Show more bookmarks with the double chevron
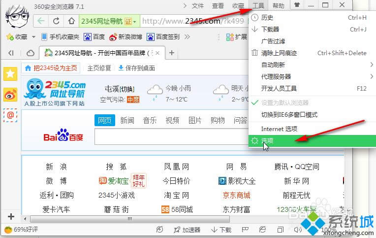The height and width of the screenshot is (238, 376). pos(187,37)
